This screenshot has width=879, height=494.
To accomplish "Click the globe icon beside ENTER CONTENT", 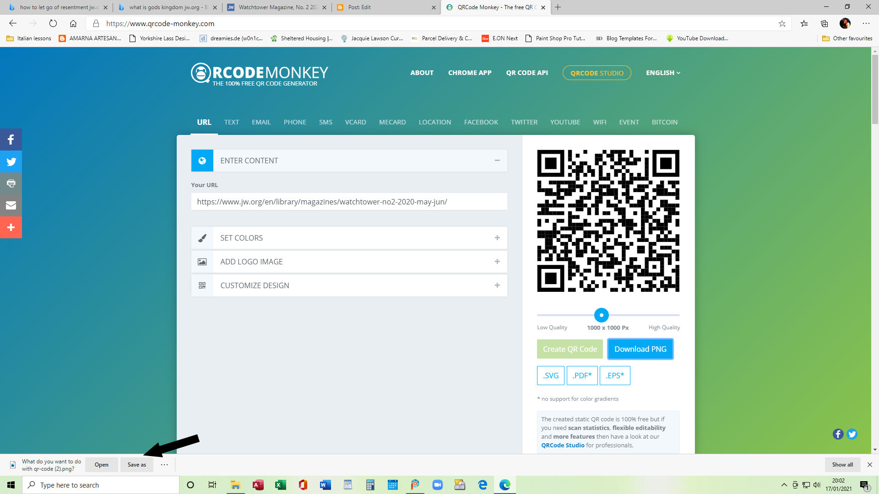I will (x=202, y=160).
